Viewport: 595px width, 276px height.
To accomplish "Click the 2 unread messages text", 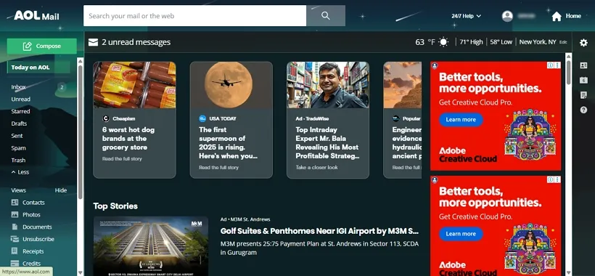I will (136, 42).
